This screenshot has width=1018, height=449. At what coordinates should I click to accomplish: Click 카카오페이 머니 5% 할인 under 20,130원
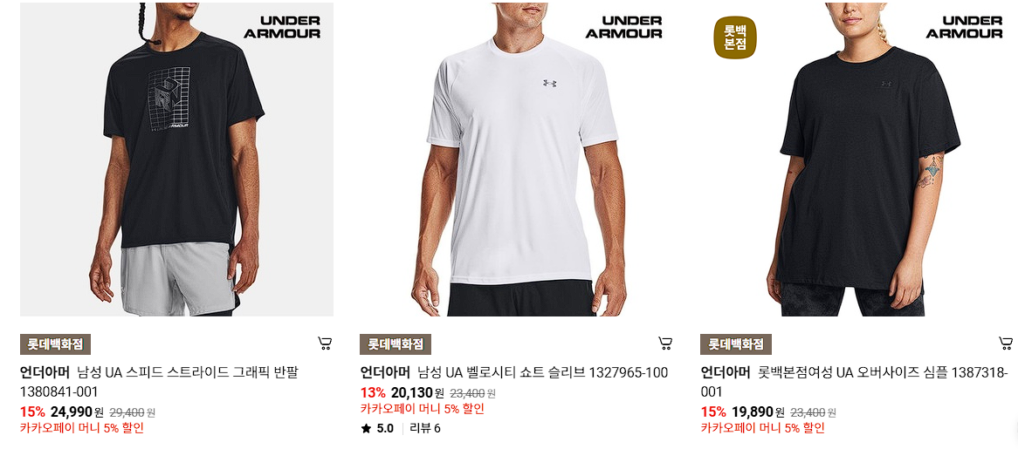pos(422,409)
